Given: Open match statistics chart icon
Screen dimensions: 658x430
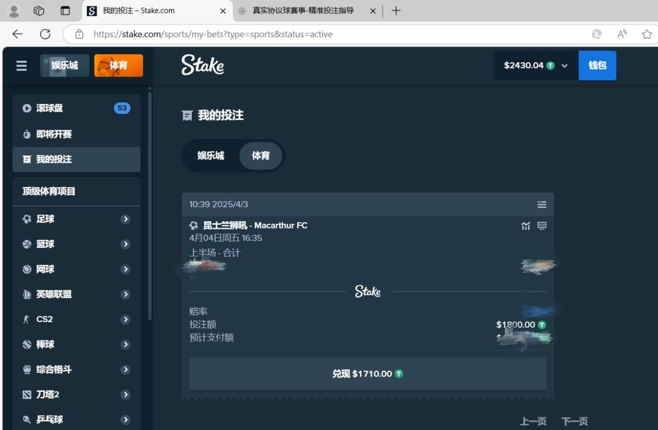Looking at the screenshot, I should click(525, 225).
